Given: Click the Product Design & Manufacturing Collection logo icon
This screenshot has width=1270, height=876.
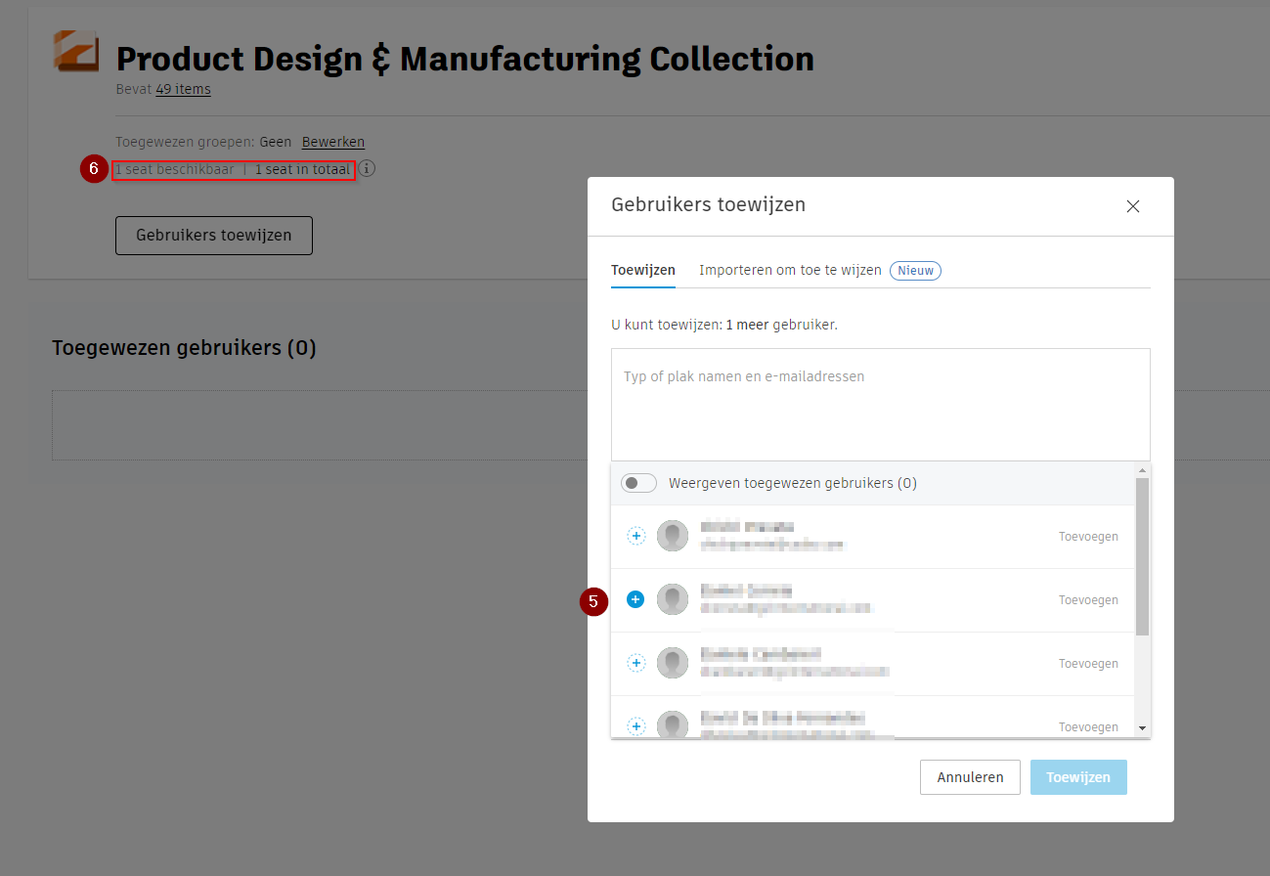Looking at the screenshot, I should (76, 51).
